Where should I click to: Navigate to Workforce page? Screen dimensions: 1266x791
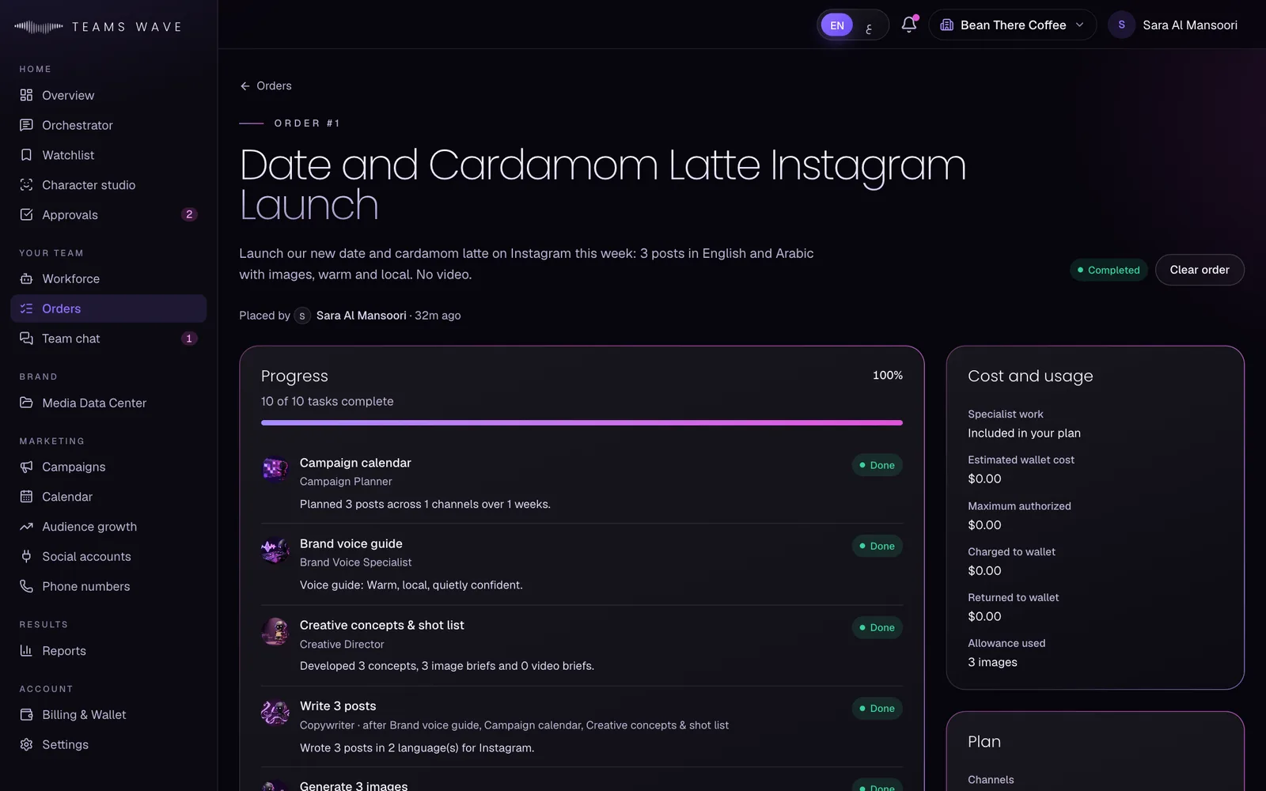point(108,278)
